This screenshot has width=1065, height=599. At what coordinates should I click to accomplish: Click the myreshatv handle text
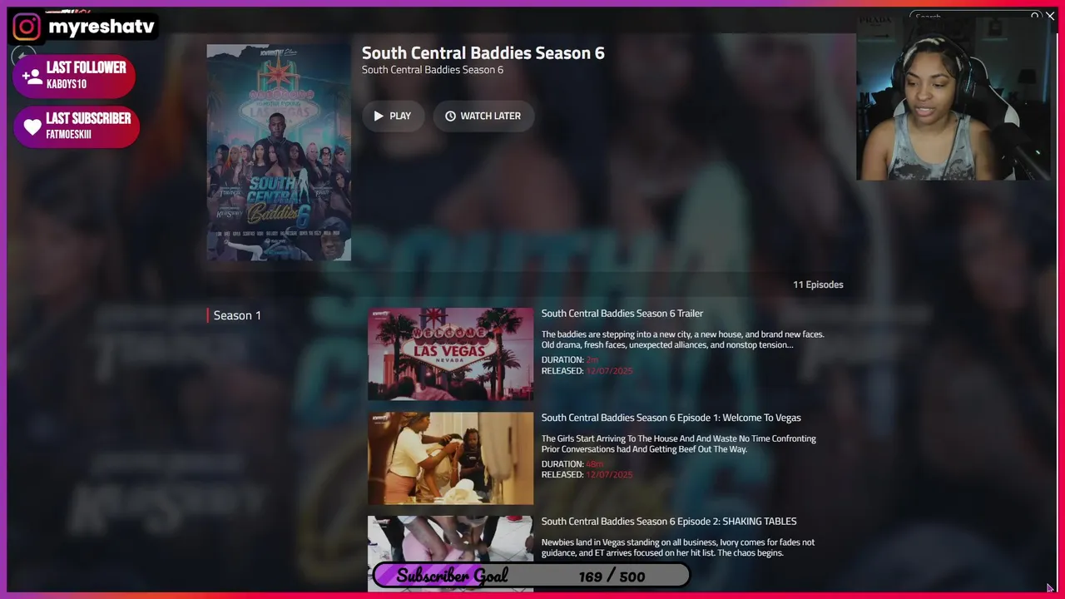(102, 27)
